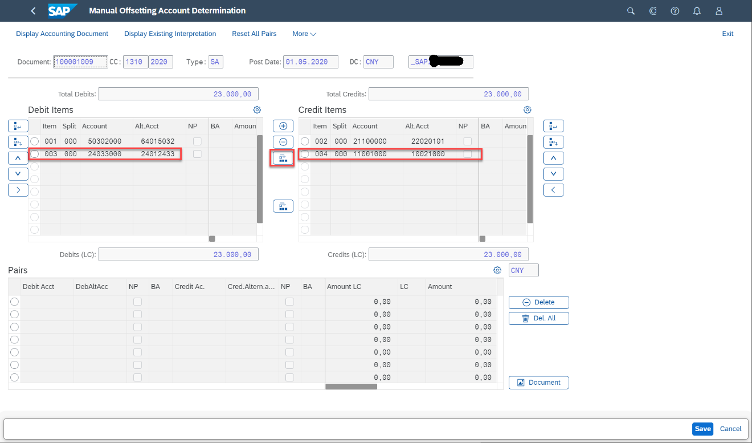Image resolution: width=752 pixels, height=443 pixels.
Task: Click the Document number field
Action: tap(80, 62)
